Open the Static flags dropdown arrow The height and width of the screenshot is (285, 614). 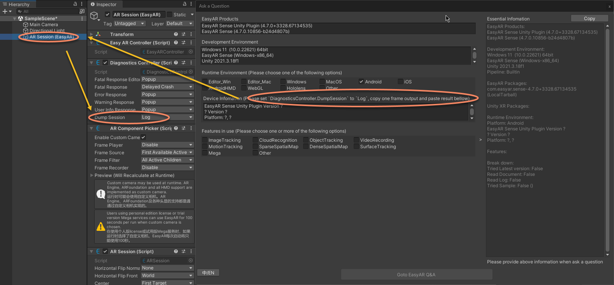(x=192, y=14)
